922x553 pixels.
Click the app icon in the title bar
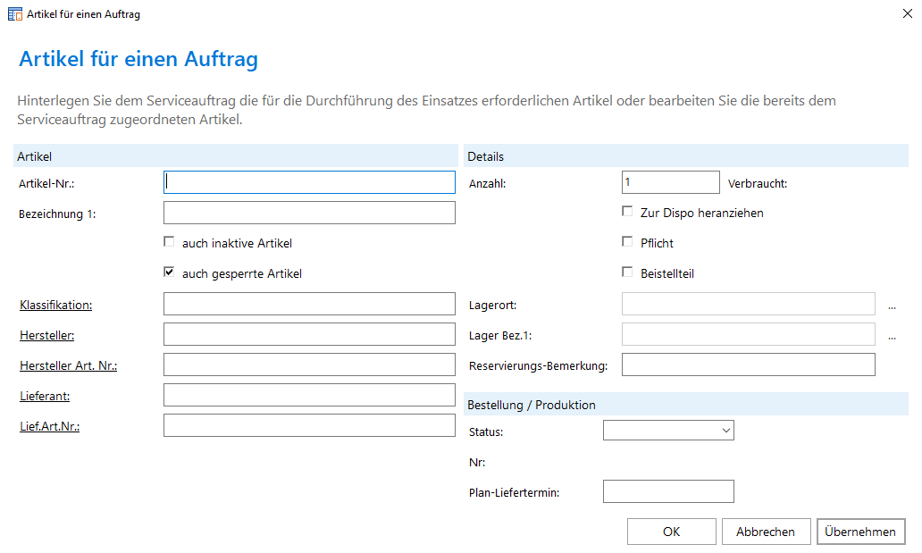coord(14,14)
